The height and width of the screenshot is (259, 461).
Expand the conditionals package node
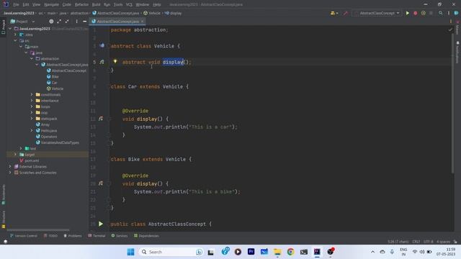[32, 94]
